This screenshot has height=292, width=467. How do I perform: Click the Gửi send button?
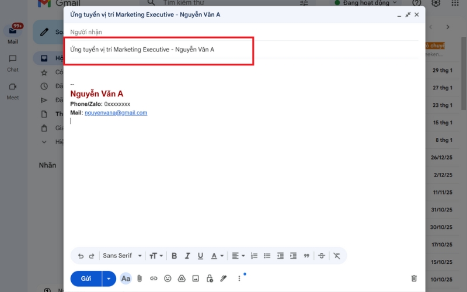[x=86, y=279]
